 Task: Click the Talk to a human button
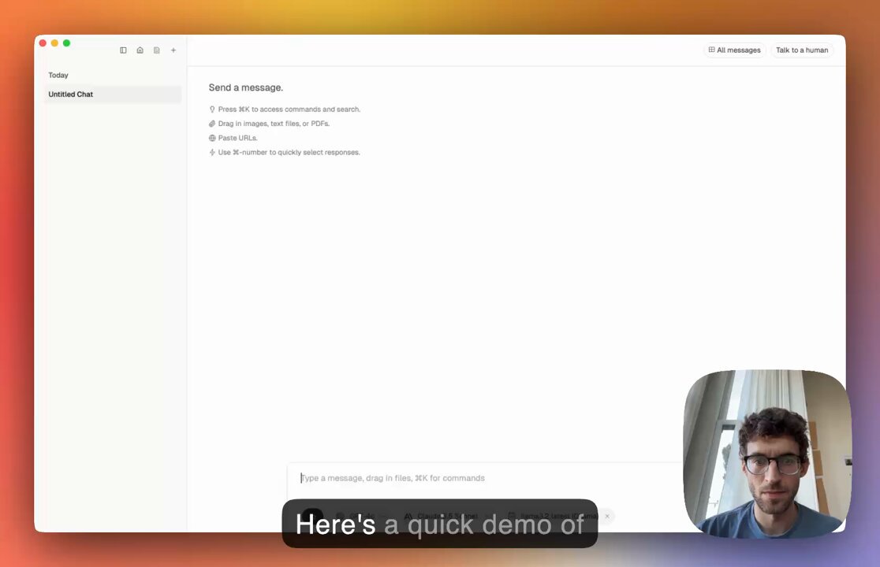(801, 50)
